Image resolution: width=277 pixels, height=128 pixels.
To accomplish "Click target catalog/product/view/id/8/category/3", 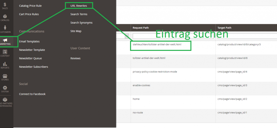I will (239, 44).
